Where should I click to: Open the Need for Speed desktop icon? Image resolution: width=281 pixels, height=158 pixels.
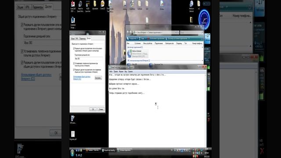80,6
